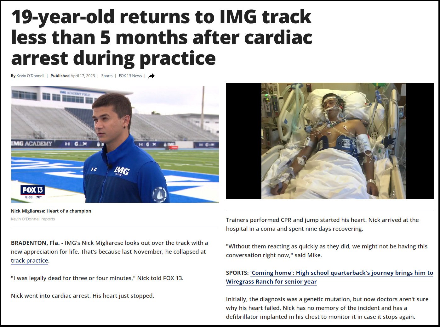Play the Nick Migliarese interview video
The width and height of the screenshot is (440, 327).
[x=115, y=144]
